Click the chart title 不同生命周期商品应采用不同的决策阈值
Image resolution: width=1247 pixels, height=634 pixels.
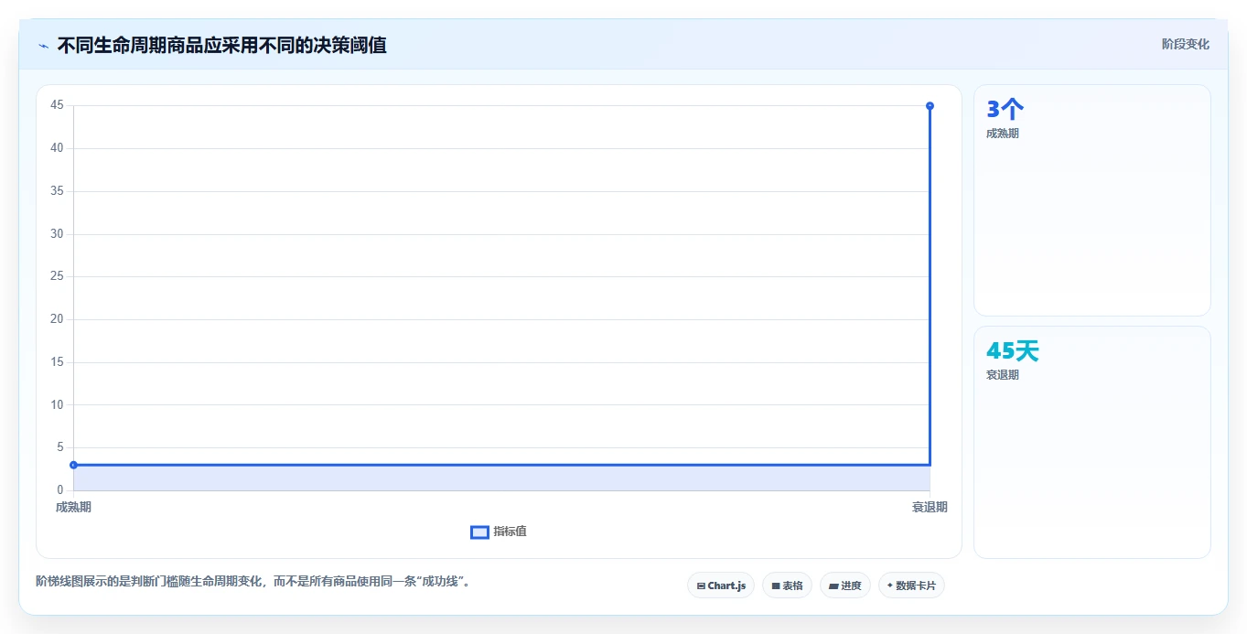point(222,45)
